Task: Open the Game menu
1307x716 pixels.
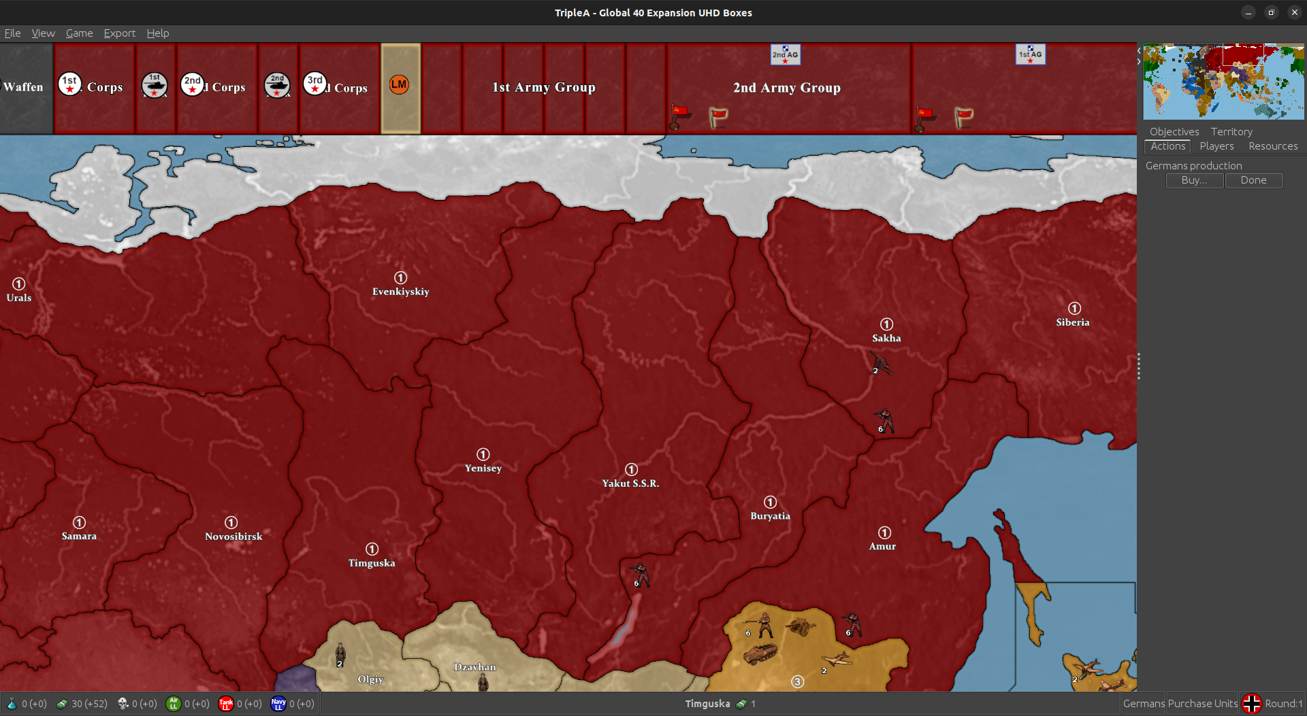Action: click(x=79, y=33)
